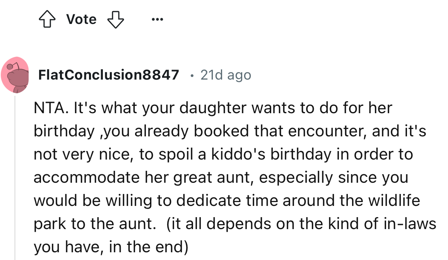Click FlatConclusion8847's Snoo avatar
Image resolution: width=448 pixels, height=260 pixels.
16,75
